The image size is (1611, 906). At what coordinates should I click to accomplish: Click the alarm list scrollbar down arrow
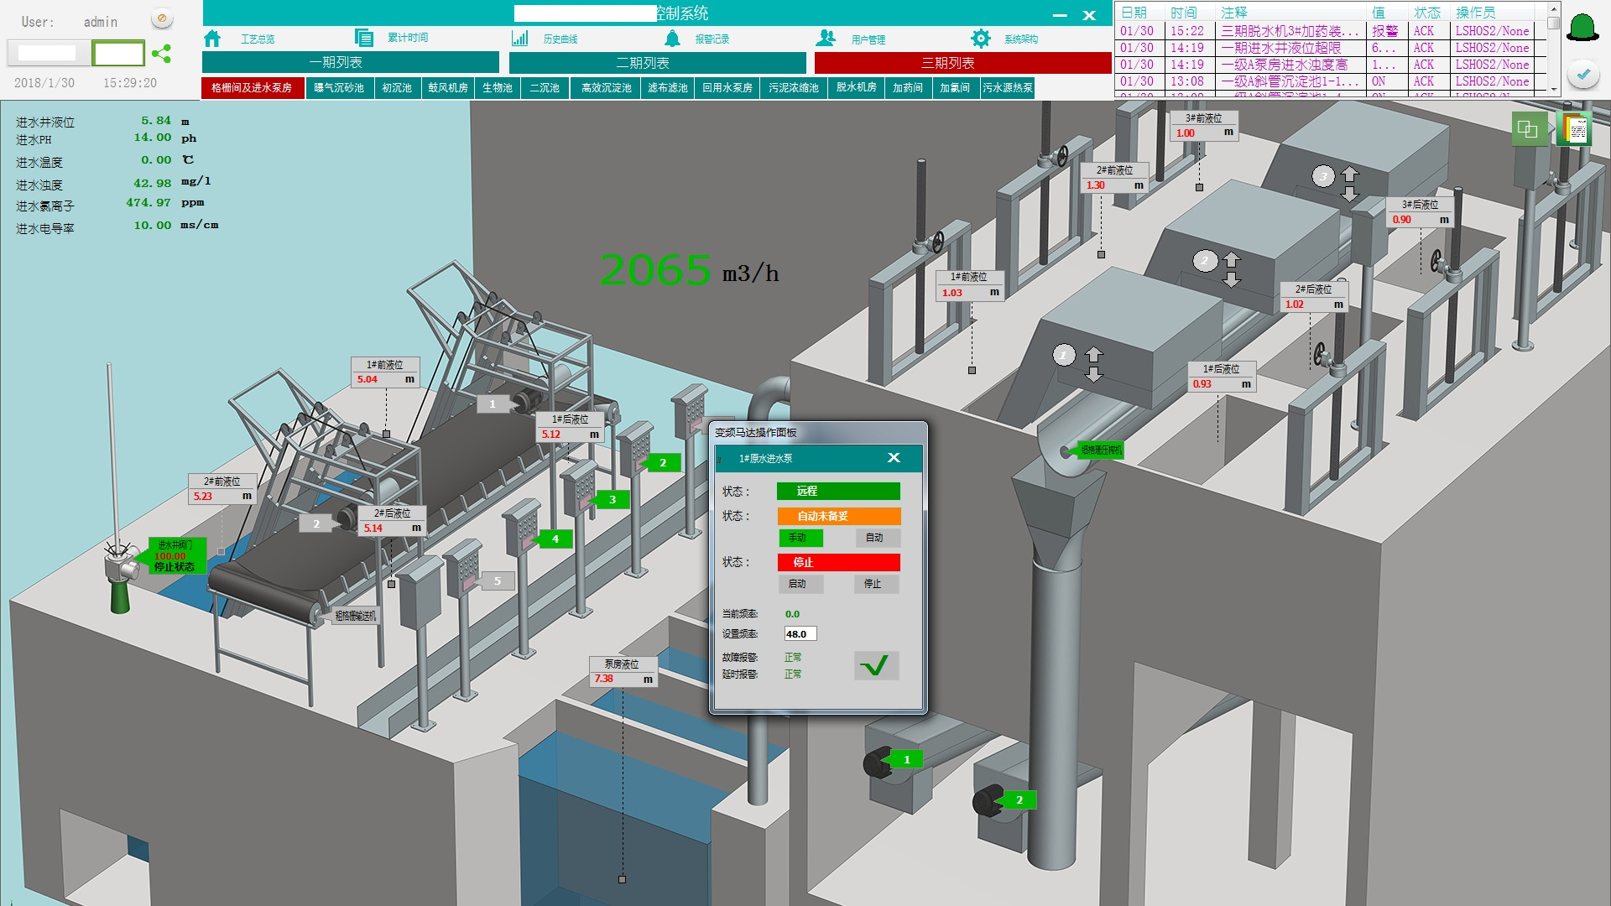click(1554, 89)
